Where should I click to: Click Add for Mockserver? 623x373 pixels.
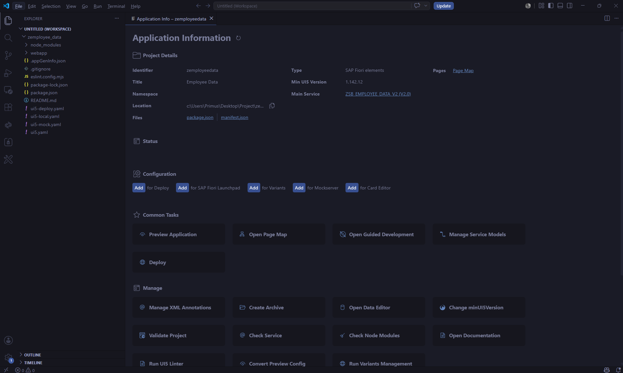coord(299,188)
